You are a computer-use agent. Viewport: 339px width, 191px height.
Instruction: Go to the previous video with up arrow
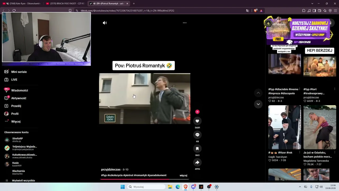tap(258, 93)
